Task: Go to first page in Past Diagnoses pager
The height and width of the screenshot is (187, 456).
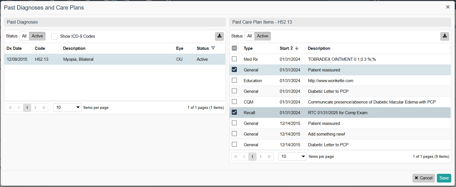Action: [10, 107]
